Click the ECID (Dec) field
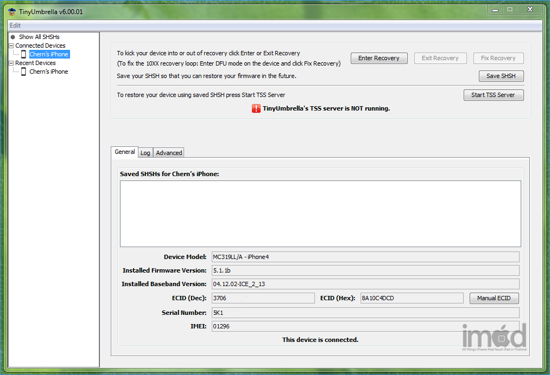This screenshot has width=550, height=375. pos(263,298)
